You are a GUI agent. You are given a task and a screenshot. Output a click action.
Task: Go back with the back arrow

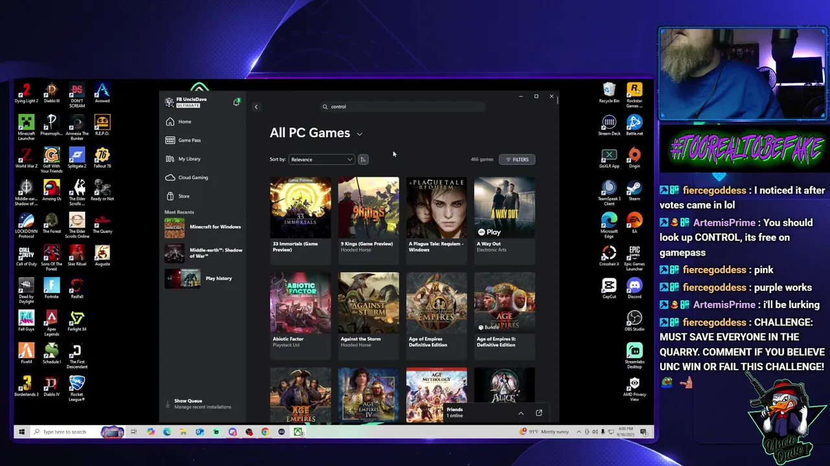[256, 107]
